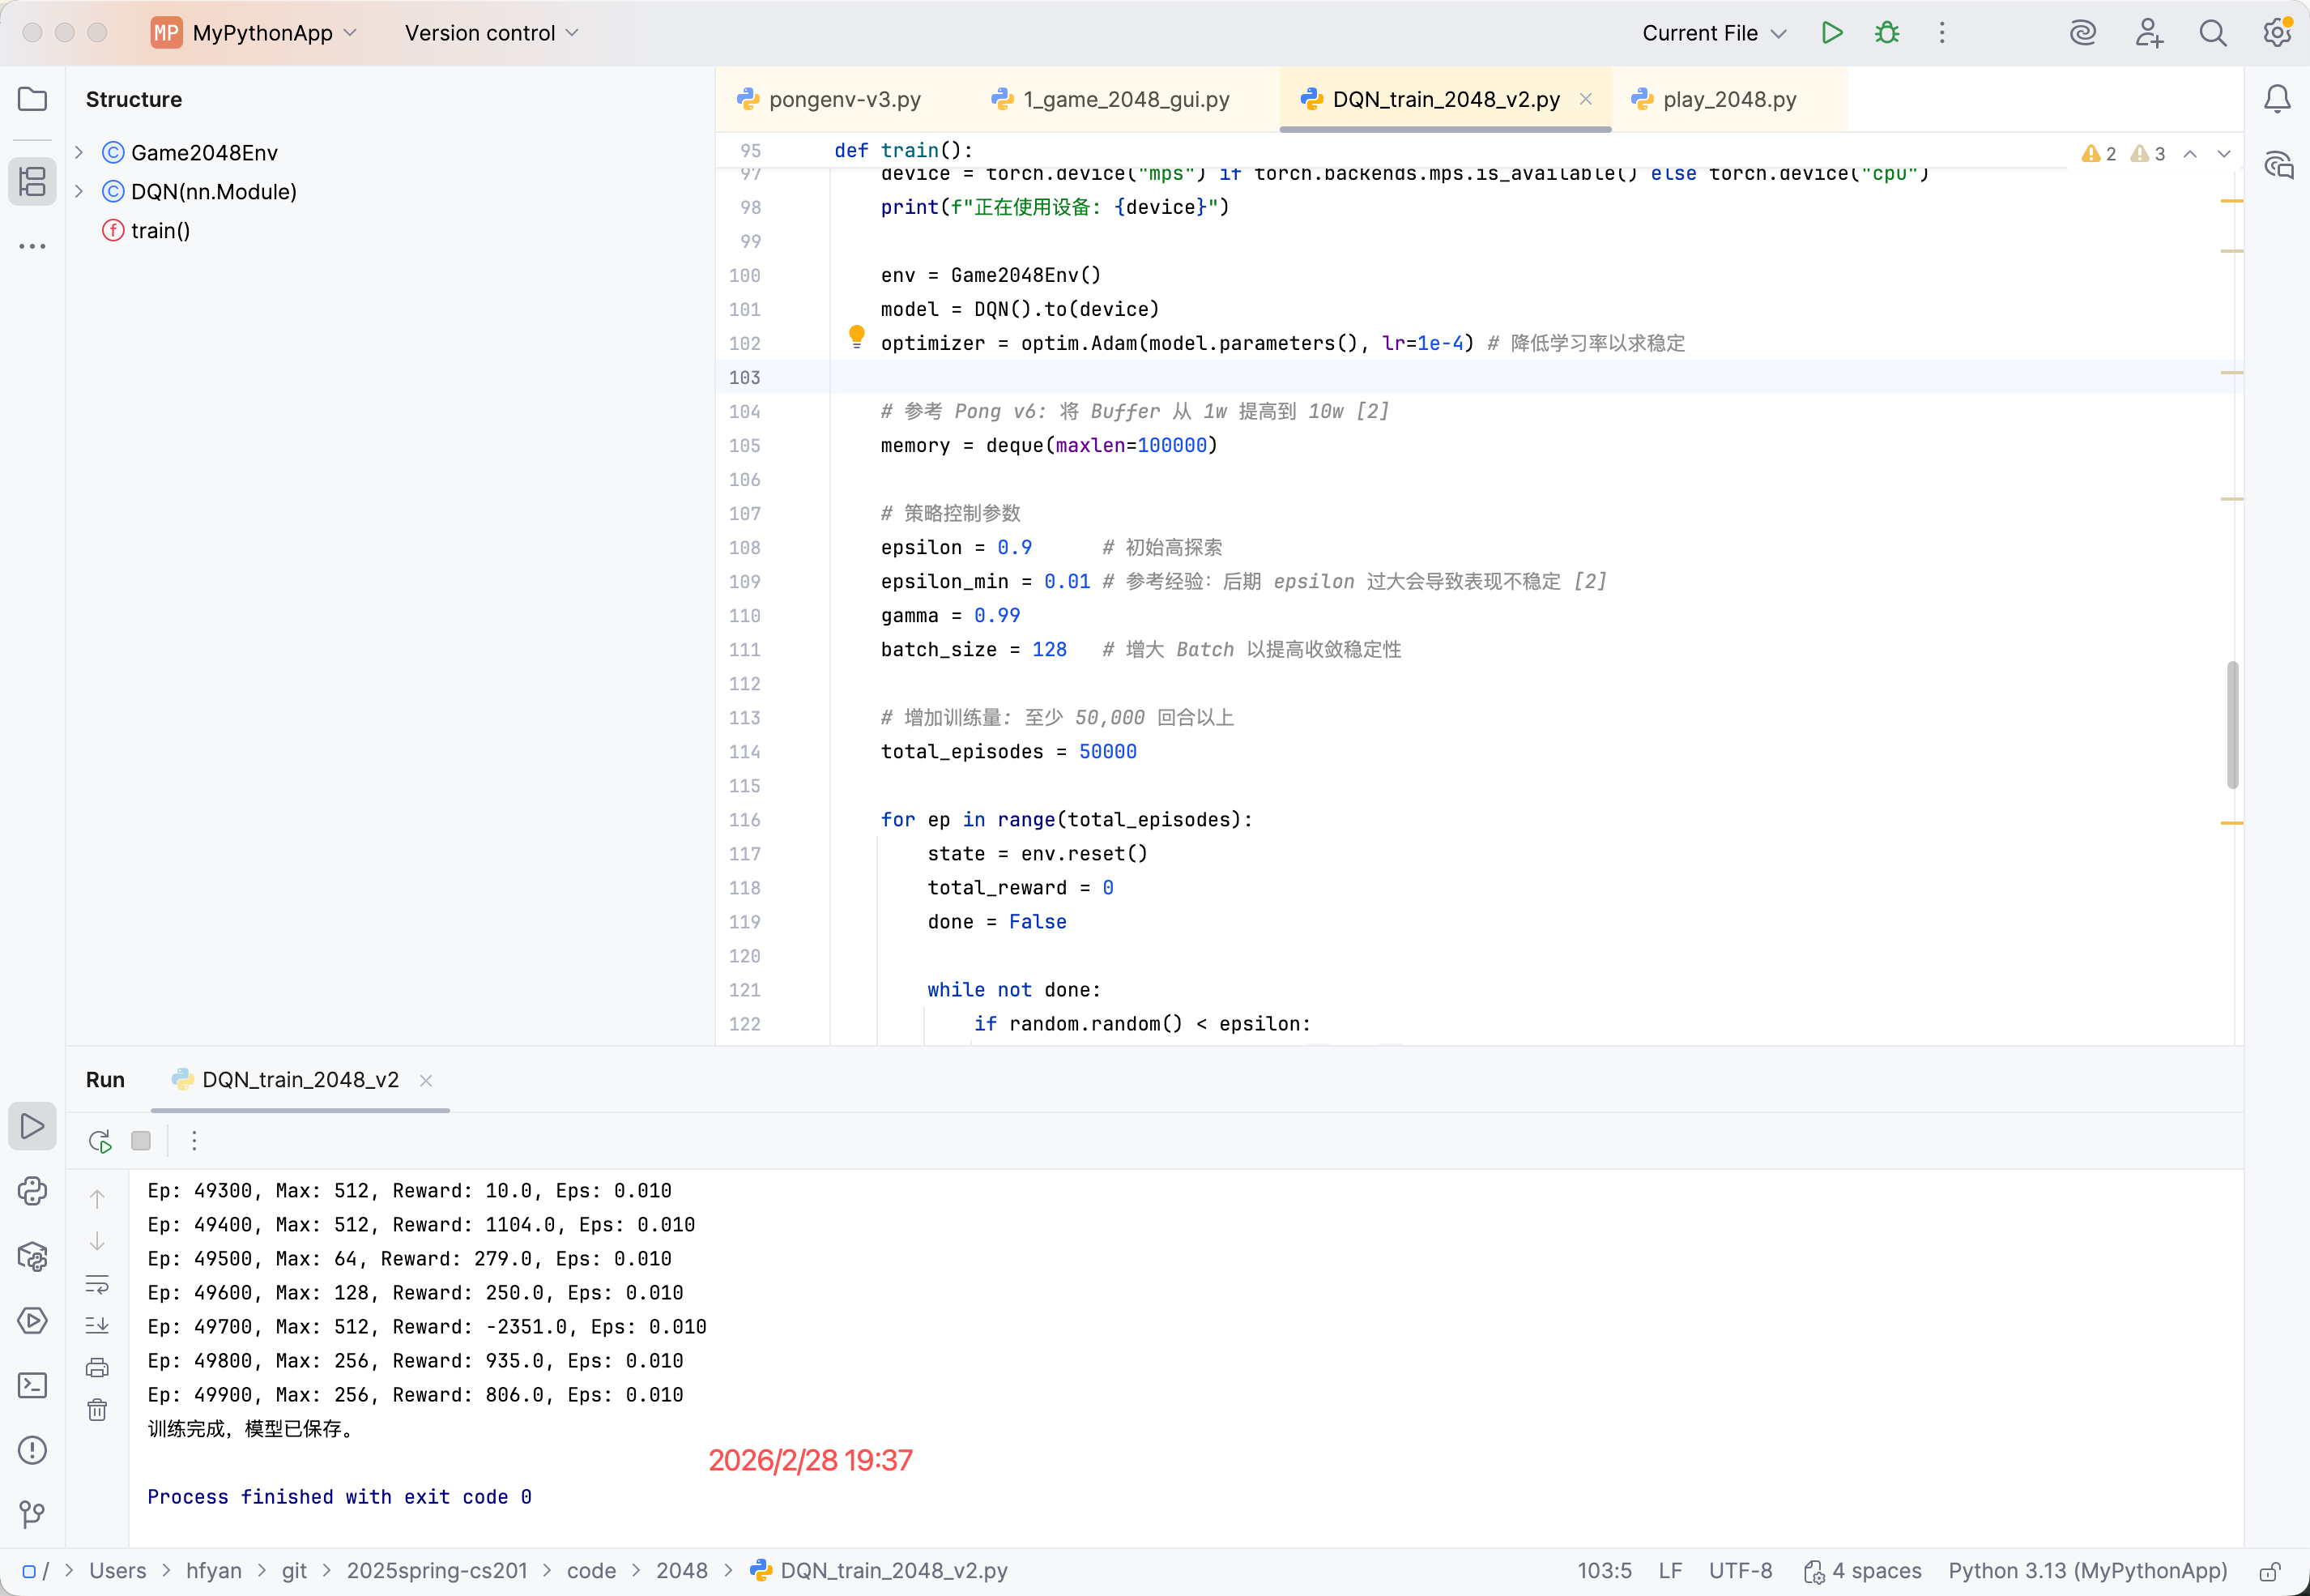Rerun DQN_train_2048_v2 in the Run panel

[x=99, y=1141]
